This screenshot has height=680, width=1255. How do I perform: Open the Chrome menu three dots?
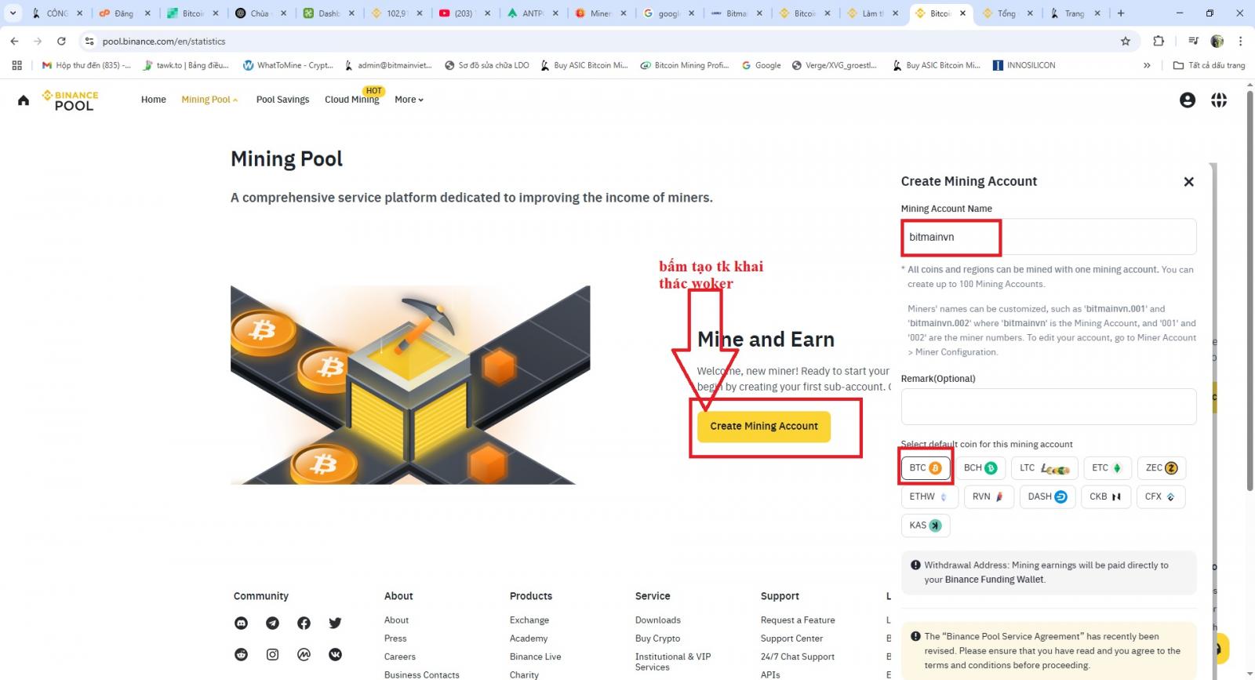1240,41
